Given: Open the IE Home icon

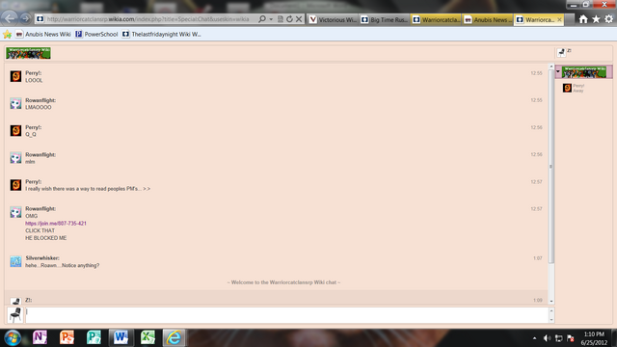Looking at the screenshot, I should (x=583, y=19).
